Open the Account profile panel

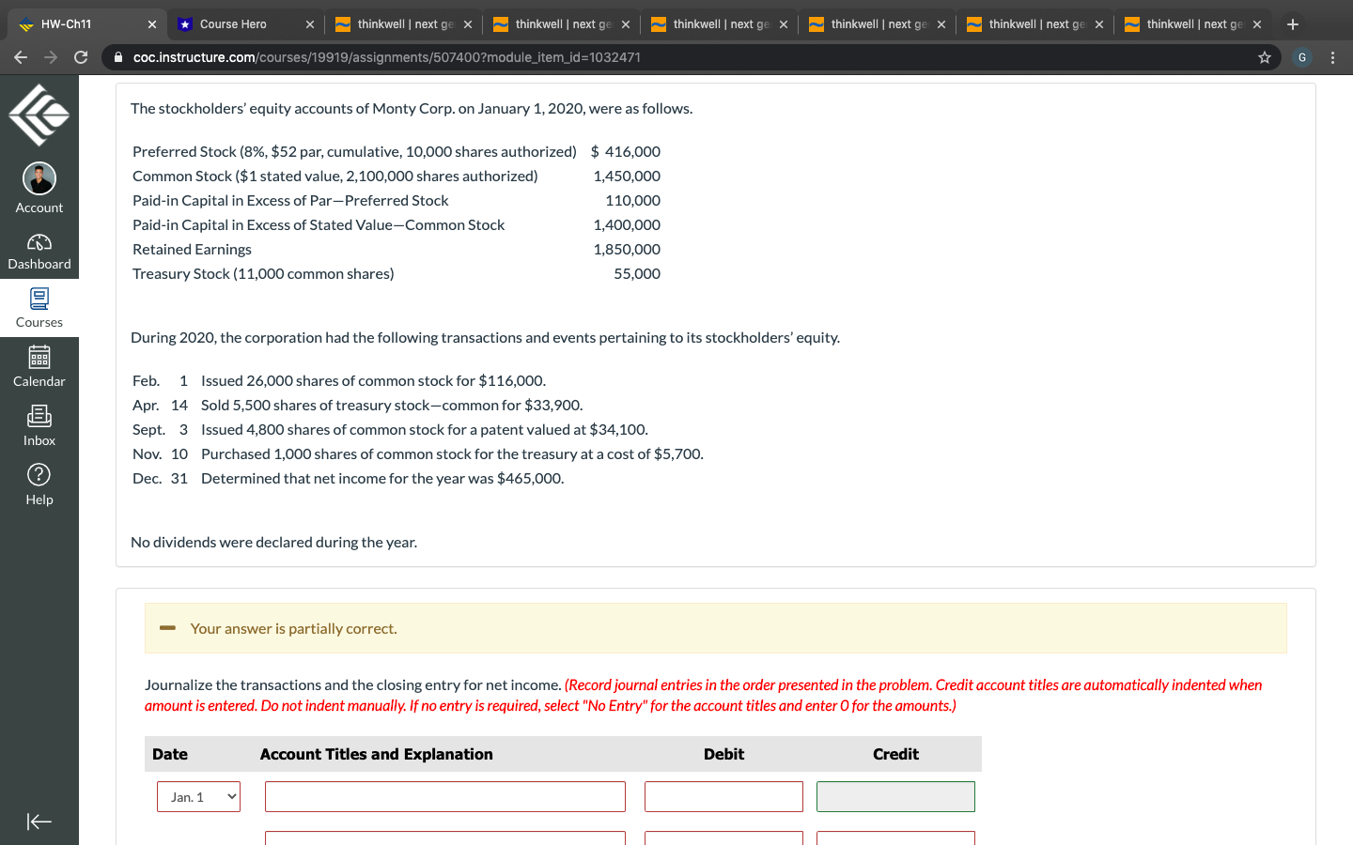coord(39,185)
